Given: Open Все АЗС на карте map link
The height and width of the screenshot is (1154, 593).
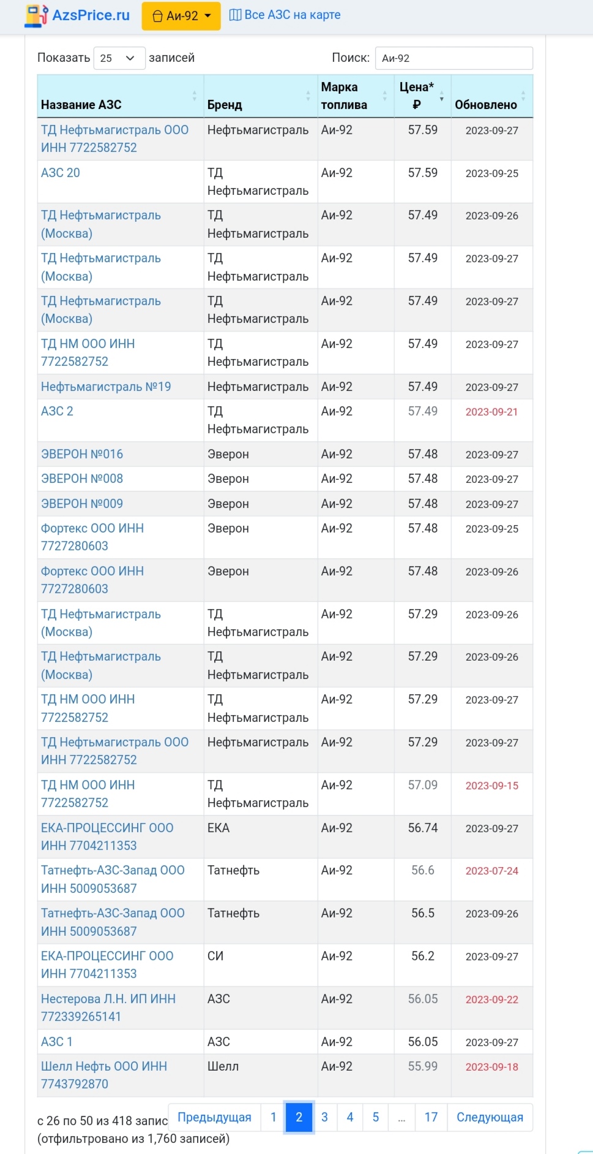Looking at the screenshot, I should coord(285,15).
